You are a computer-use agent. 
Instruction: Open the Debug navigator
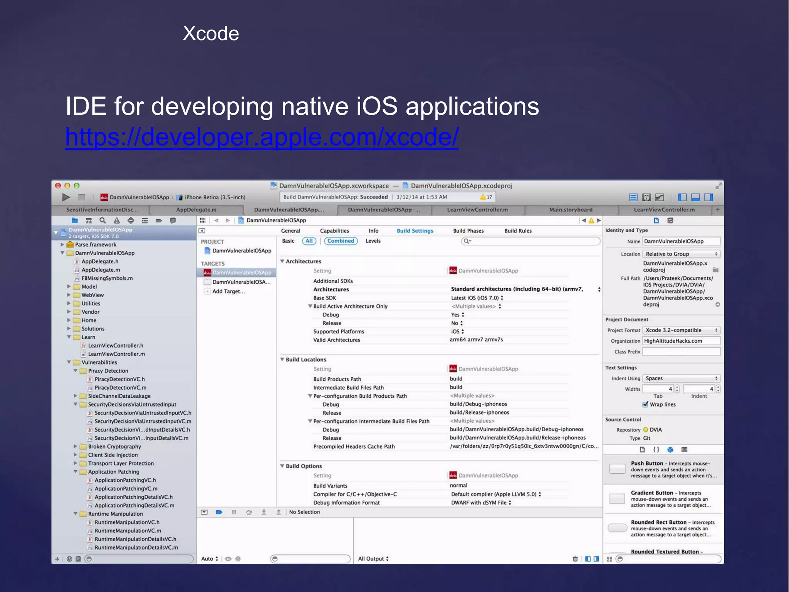(x=145, y=220)
